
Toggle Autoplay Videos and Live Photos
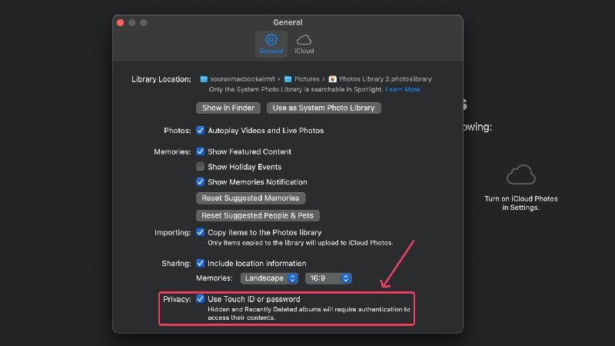click(x=200, y=130)
